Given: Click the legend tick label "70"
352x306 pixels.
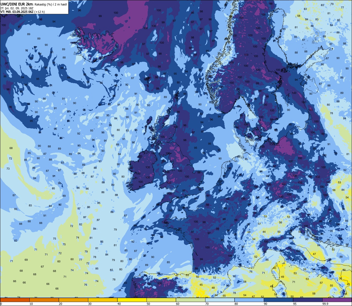Looking at the screenshot, I should click(x=207, y=304).
